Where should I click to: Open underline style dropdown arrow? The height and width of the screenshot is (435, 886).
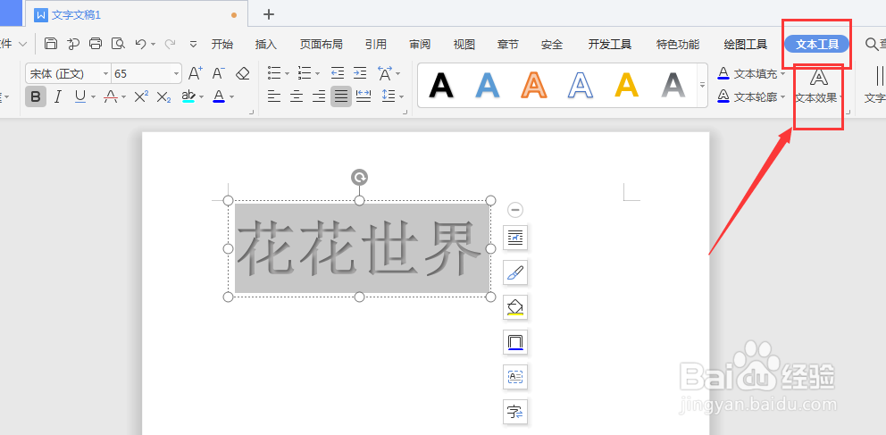(x=93, y=97)
